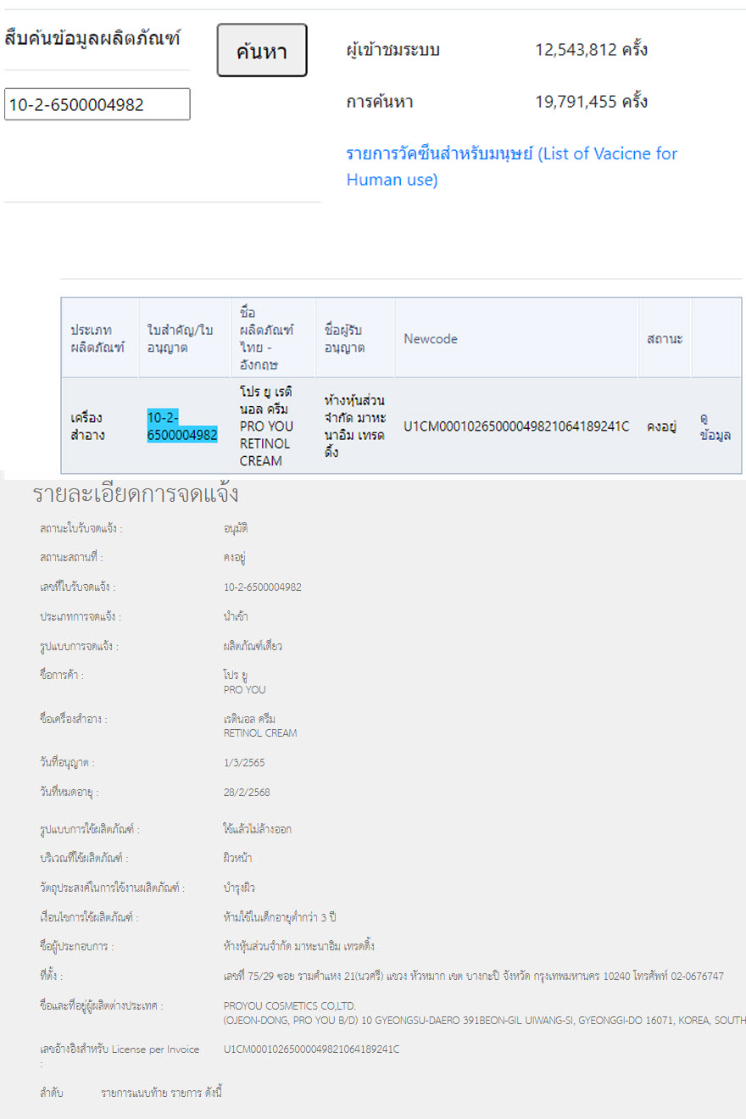Viewport: 746px width, 1119px height.
Task: Select the licensee name cell ห้างหุ้นส่วนจำกัด มาหะนาอิม เทรดดิ้ง in table
Action: 355,426
